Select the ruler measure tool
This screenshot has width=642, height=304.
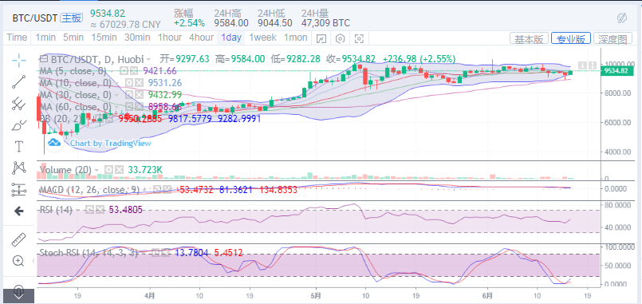(18, 239)
